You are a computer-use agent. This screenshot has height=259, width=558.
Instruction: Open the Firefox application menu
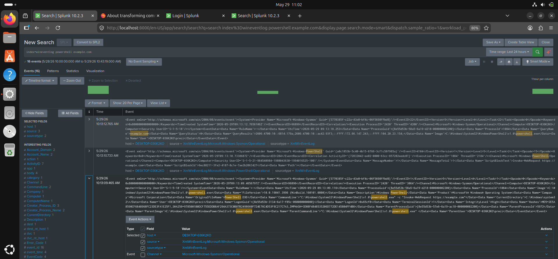pyautogui.click(x=551, y=28)
